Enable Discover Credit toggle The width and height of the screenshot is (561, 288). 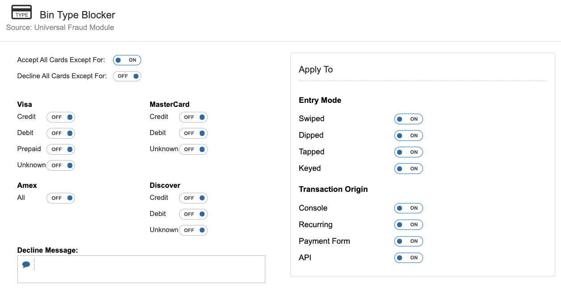tap(193, 198)
